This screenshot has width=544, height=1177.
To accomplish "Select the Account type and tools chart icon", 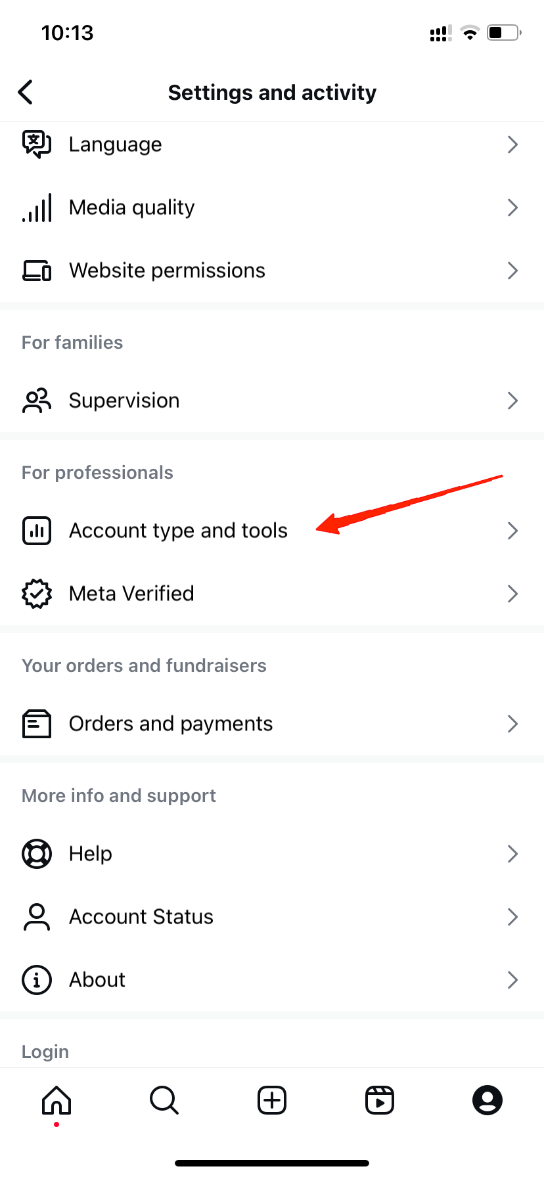I will coord(37,531).
